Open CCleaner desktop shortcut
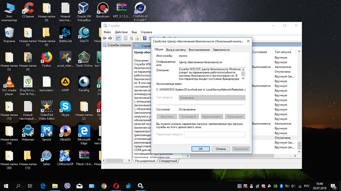The width and height of the screenshot is (341, 191). tap(28, 9)
